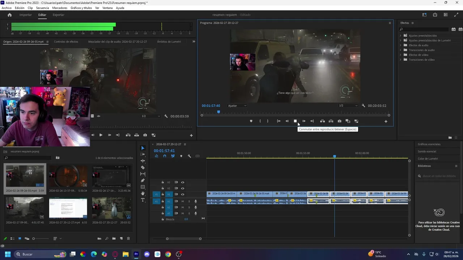Viewport: 463px width, 260px height.
Task: Open Premiere Pro from the taskbar
Action: click(136, 254)
